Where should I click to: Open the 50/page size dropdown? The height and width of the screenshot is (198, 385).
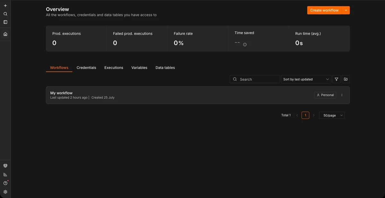pyautogui.click(x=332, y=115)
